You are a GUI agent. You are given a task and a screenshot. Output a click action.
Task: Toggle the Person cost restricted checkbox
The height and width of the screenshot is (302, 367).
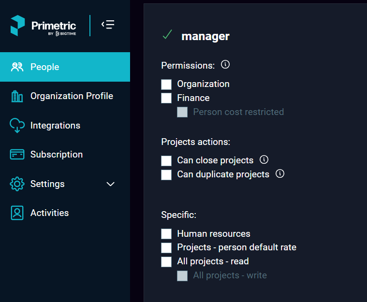(x=182, y=112)
